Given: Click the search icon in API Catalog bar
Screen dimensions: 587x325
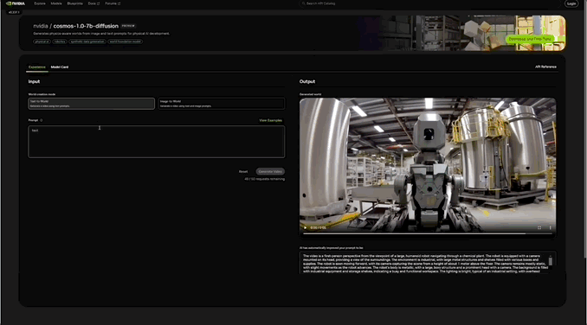Looking at the screenshot, I should (304, 3).
